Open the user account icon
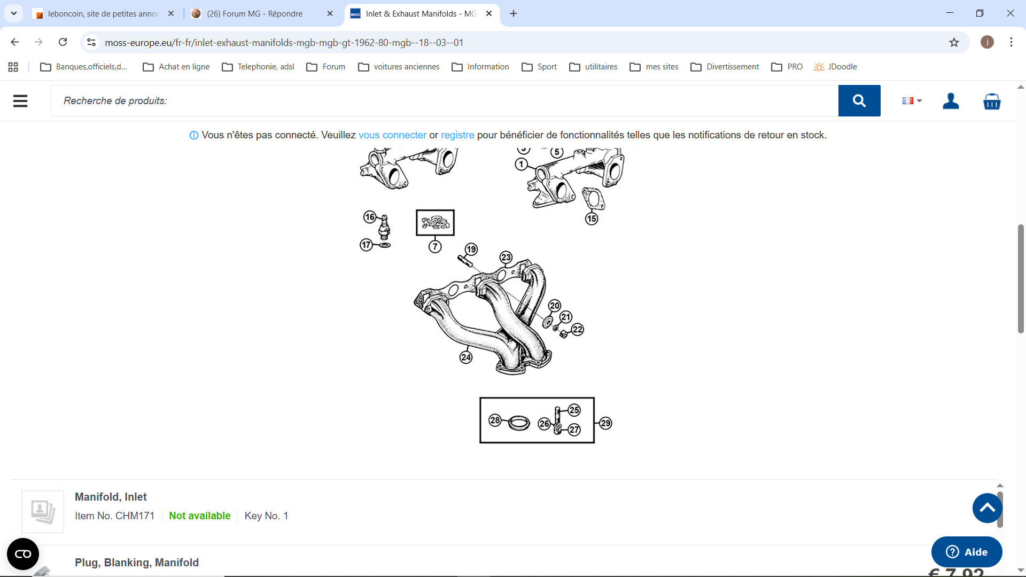The image size is (1026, 577). click(951, 100)
